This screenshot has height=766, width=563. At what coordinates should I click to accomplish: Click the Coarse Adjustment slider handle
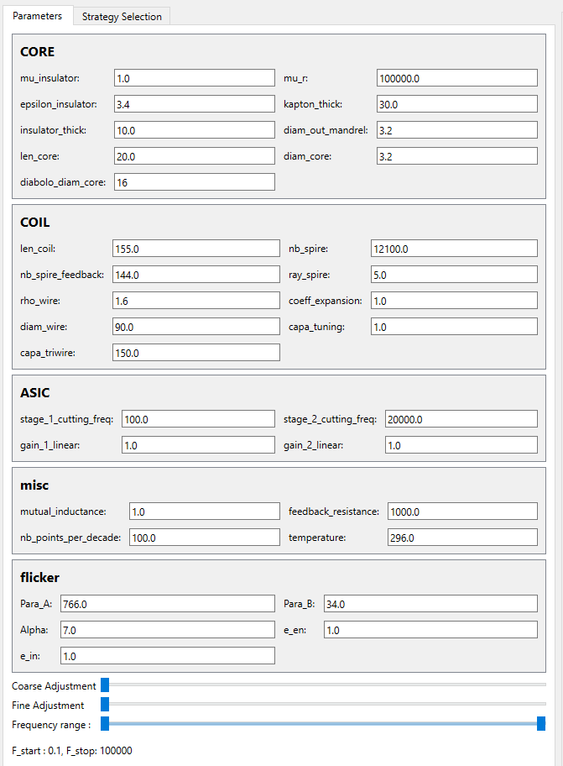[105, 685]
